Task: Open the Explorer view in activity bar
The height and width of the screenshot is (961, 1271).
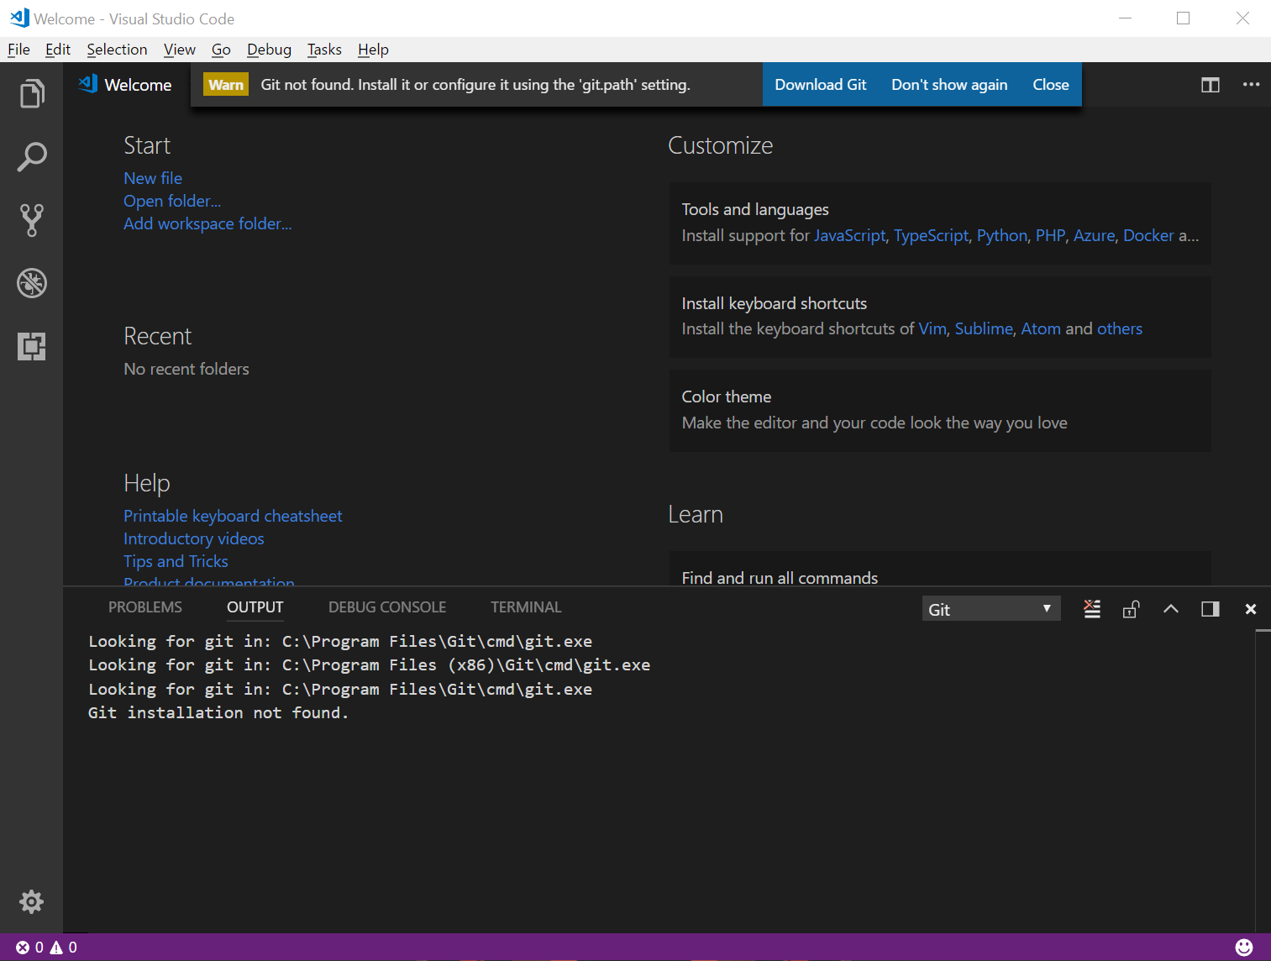Action: click(x=32, y=93)
